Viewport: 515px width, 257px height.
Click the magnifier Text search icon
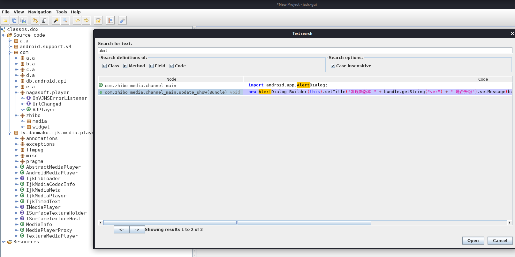click(x=65, y=20)
